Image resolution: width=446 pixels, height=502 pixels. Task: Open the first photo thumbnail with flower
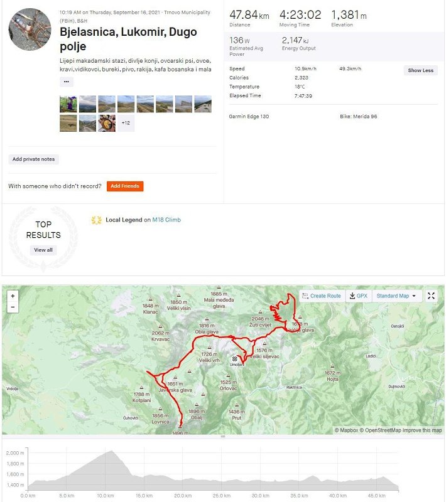coord(68,104)
